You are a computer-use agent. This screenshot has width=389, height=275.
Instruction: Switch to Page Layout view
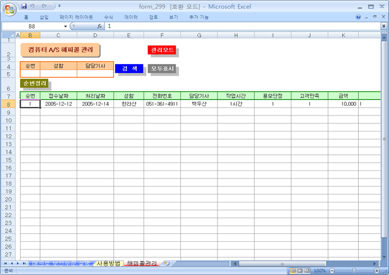[x=300, y=270]
